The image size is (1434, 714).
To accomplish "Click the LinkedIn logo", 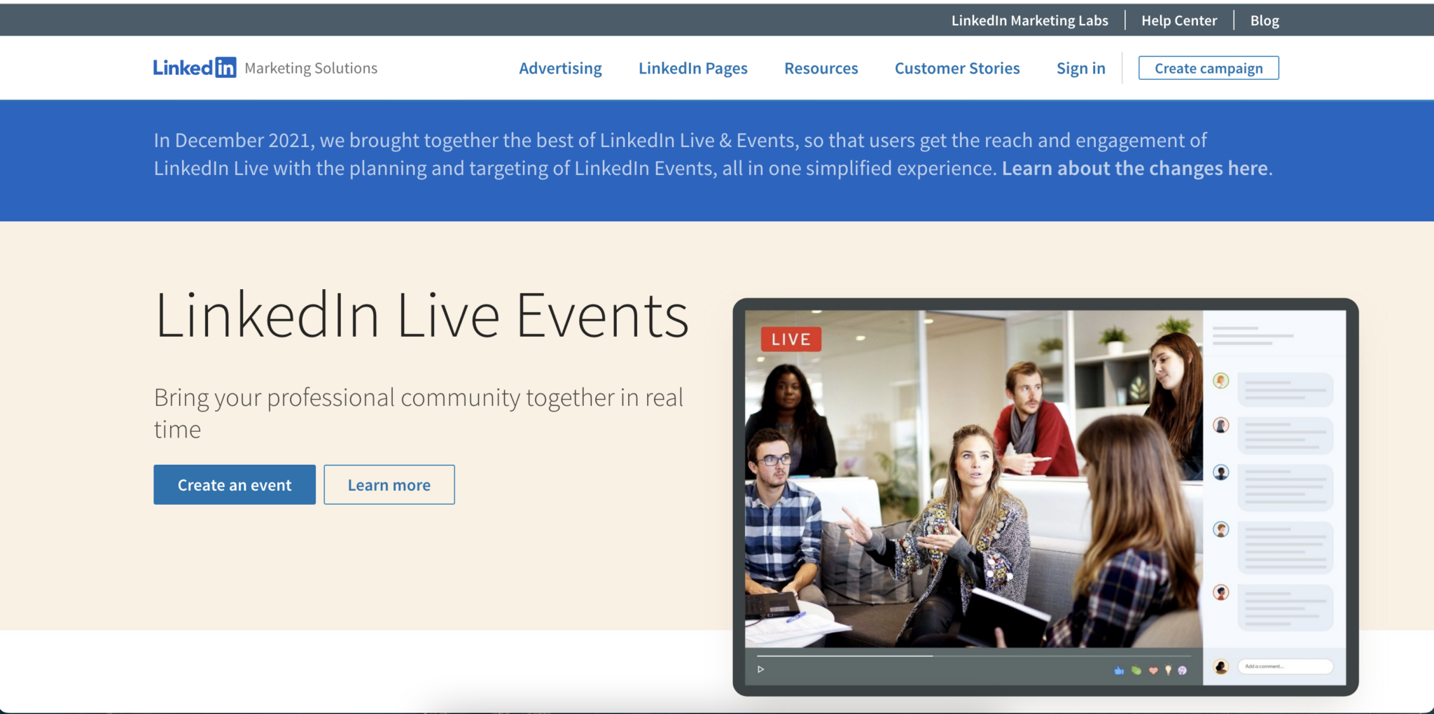I will tap(195, 68).
